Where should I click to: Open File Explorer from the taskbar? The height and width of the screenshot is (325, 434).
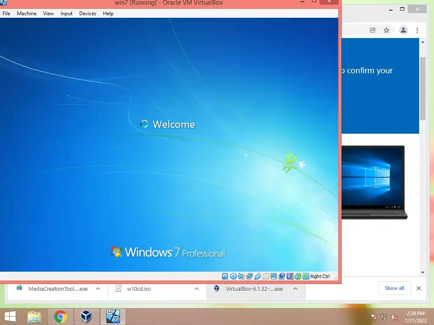coord(34,317)
